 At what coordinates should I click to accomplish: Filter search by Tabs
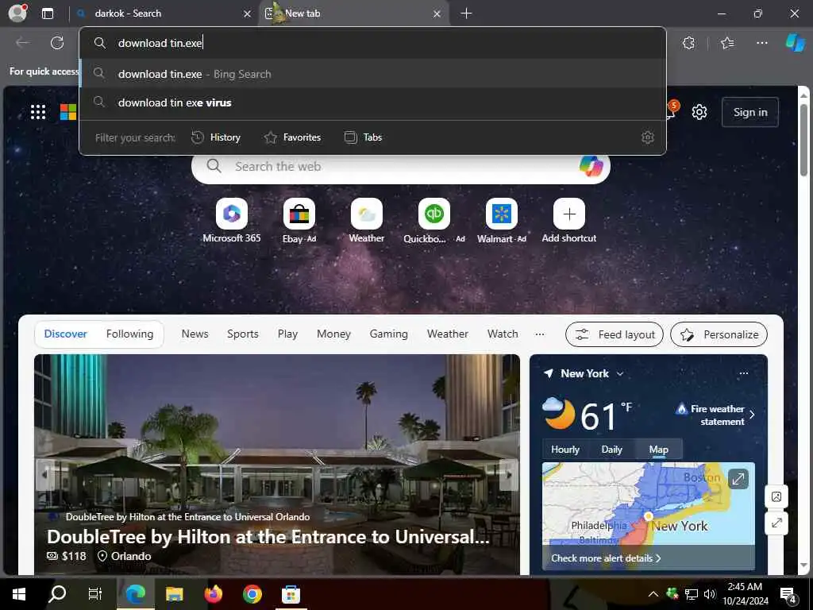[364, 137]
